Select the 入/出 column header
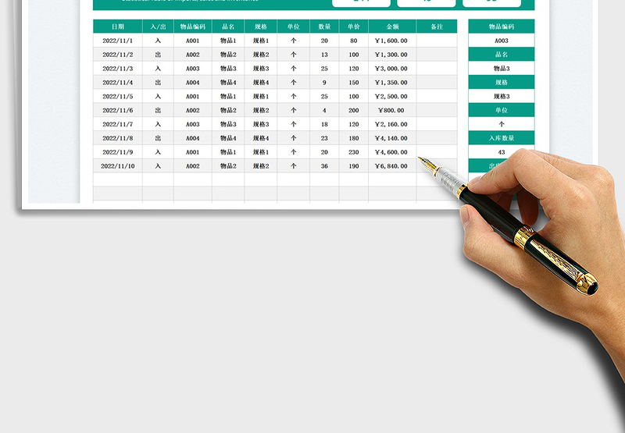625x433 pixels. point(158,27)
